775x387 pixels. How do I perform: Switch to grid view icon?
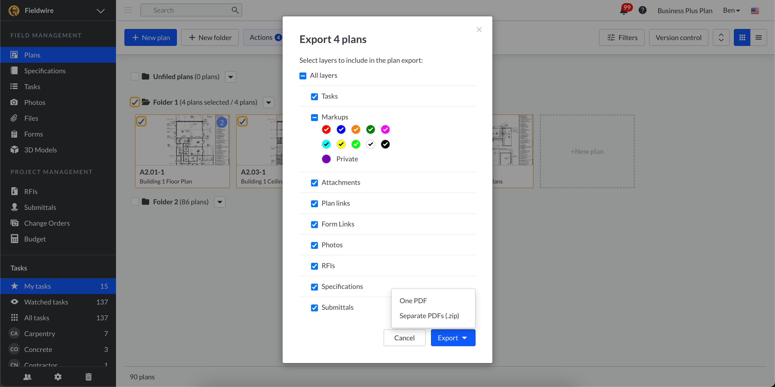click(x=742, y=38)
